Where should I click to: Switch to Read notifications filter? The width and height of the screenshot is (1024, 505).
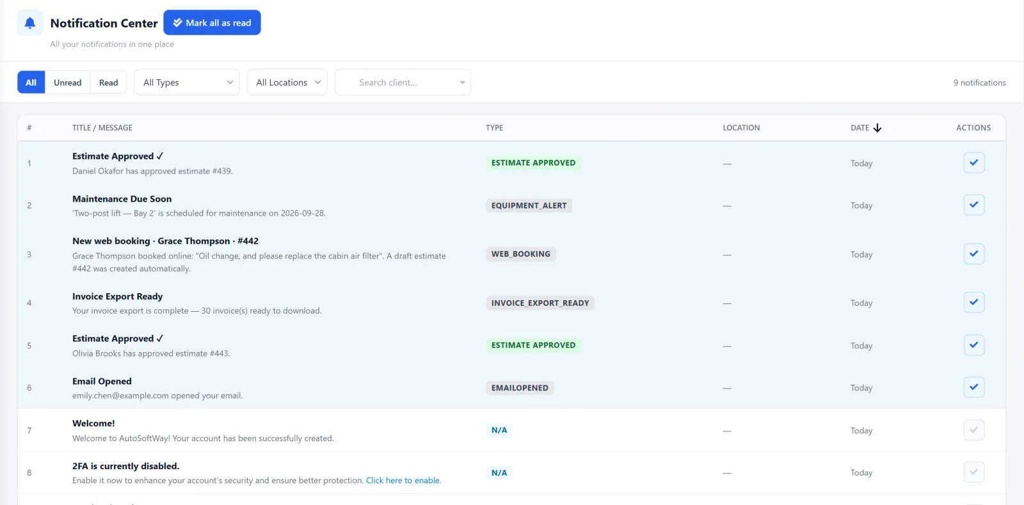click(x=108, y=83)
